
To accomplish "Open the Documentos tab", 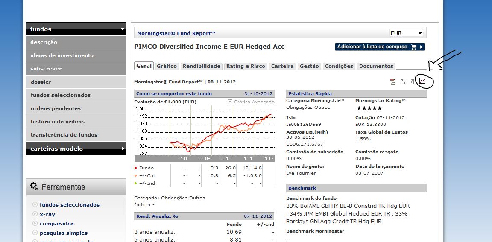I will [x=376, y=66].
